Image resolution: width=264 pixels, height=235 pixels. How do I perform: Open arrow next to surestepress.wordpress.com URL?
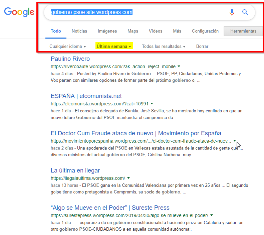coord(212,215)
